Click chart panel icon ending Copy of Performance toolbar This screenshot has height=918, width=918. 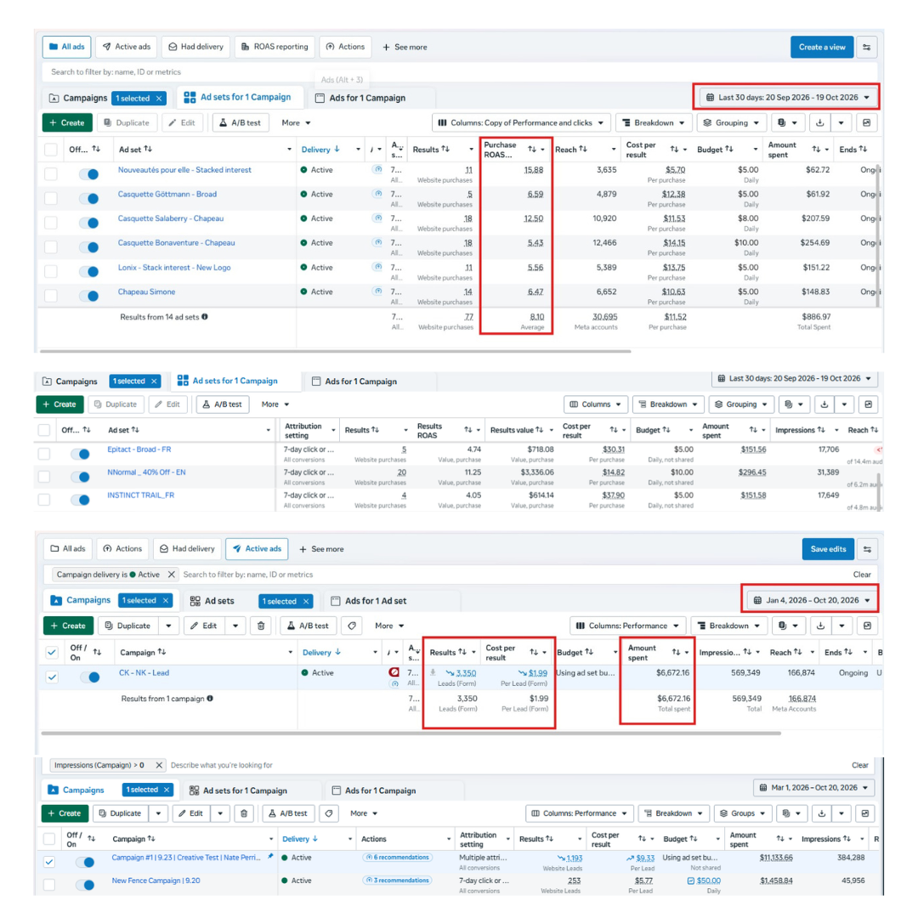pos(866,123)
